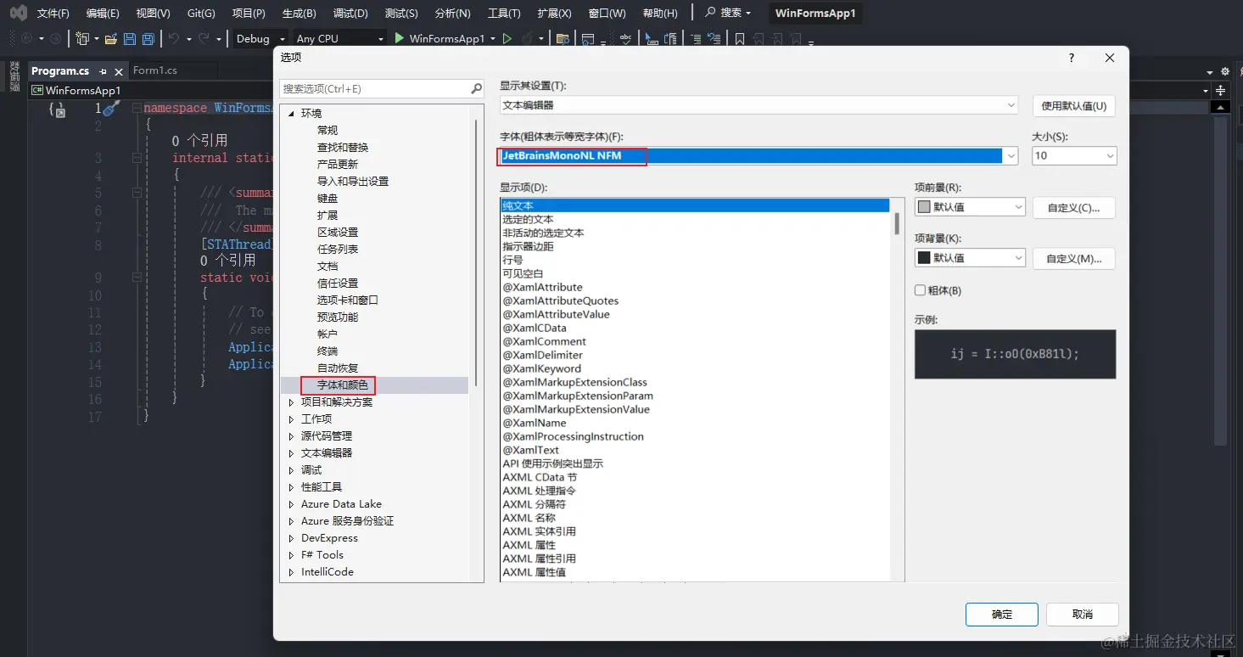Click the dialog help question mark
This screenshot has width=1243, height=657.
(x=1072, y=58)
